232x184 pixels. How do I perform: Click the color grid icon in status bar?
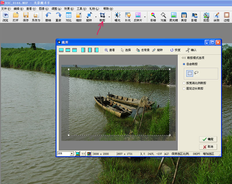[x=89, y=154]
